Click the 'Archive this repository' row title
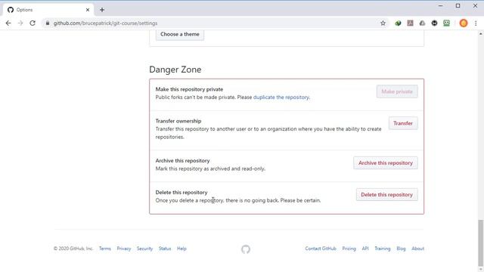This screenshot has height=272, width=484. (x=182, y=161)
